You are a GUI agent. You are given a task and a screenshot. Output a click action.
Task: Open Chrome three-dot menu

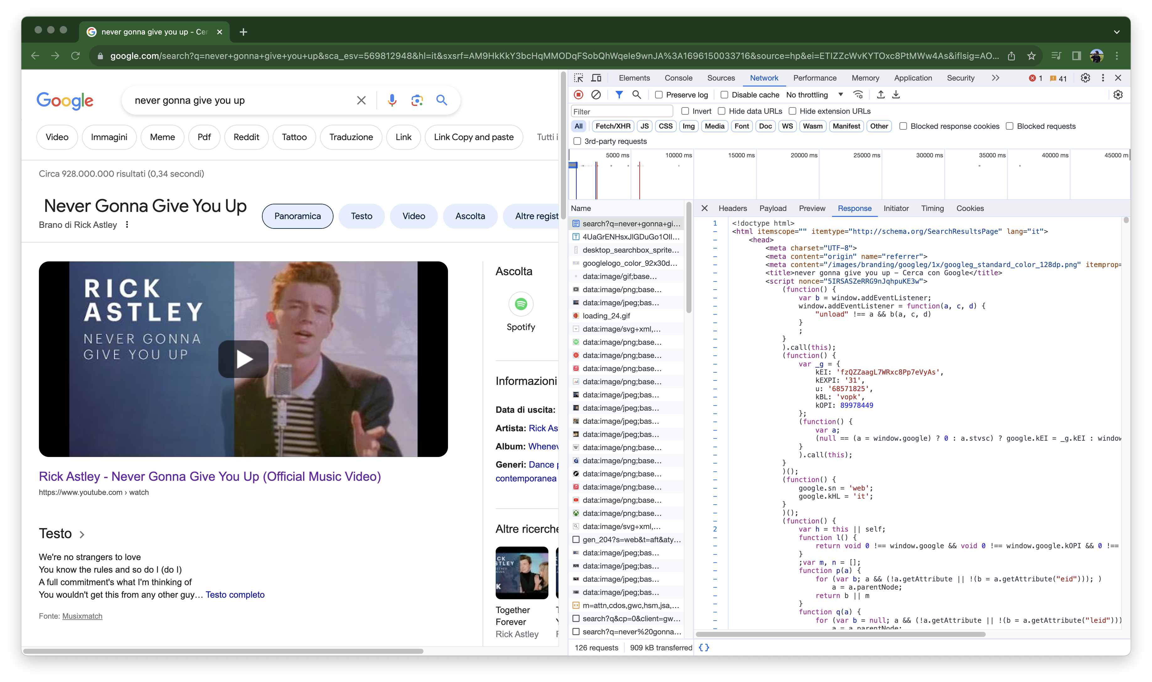coord(1117,56)
